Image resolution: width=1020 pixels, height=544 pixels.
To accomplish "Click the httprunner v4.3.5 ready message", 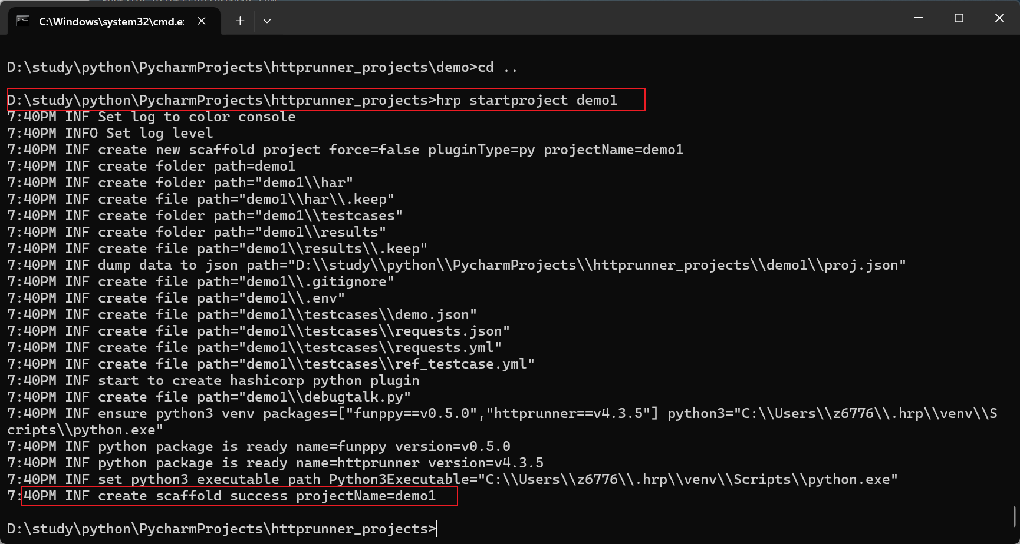I will (275, 463).
